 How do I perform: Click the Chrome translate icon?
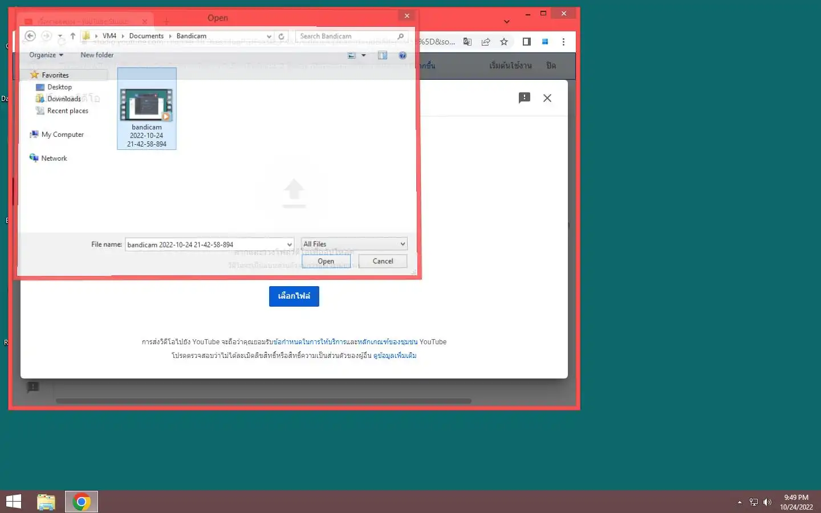click(468, 42)
